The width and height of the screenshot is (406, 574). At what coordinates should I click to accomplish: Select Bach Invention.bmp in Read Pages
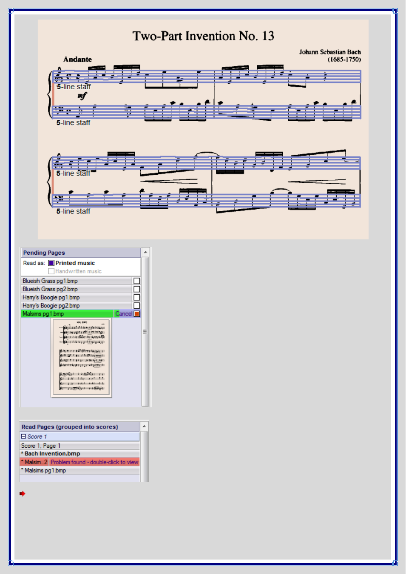[79, 454]
